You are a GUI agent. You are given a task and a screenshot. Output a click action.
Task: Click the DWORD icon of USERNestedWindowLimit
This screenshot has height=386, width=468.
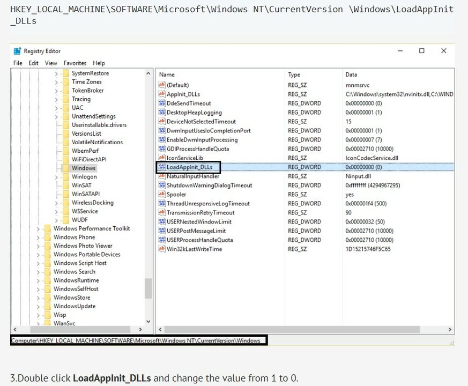(162, 221)
